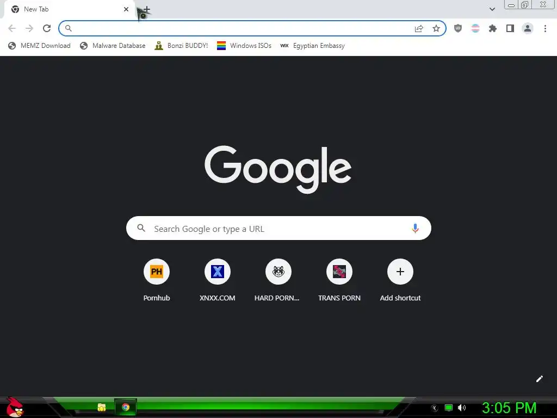Open the Bonzi BUDDY! bookmark
Screen dimensions: 557x418
(x=181, y=46)
